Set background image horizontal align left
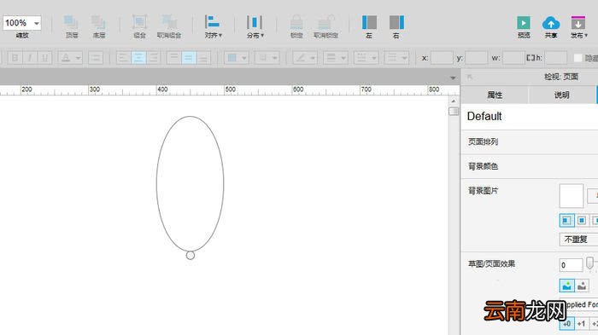 566,221
